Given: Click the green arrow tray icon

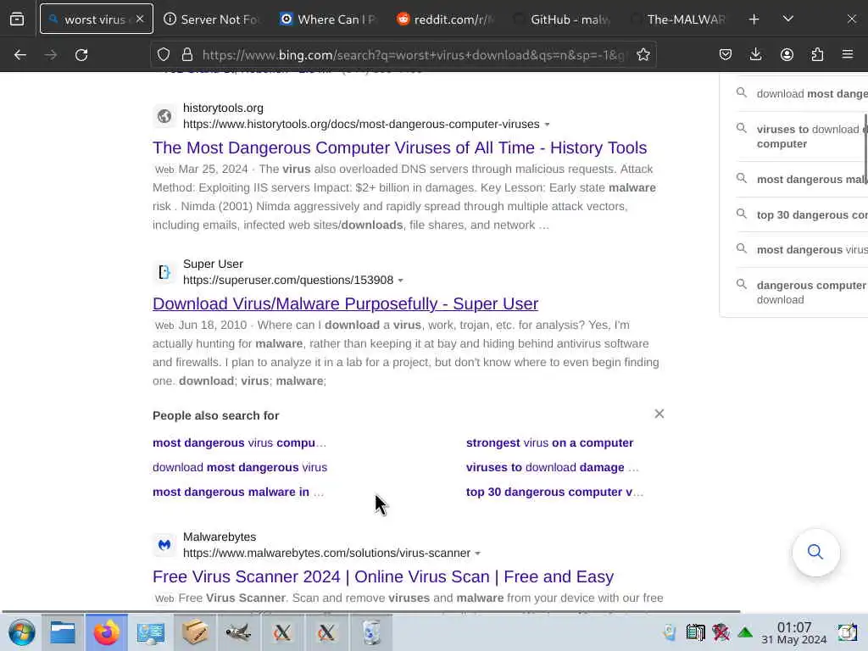Looking at the screenshot, I should pos(745,632).
